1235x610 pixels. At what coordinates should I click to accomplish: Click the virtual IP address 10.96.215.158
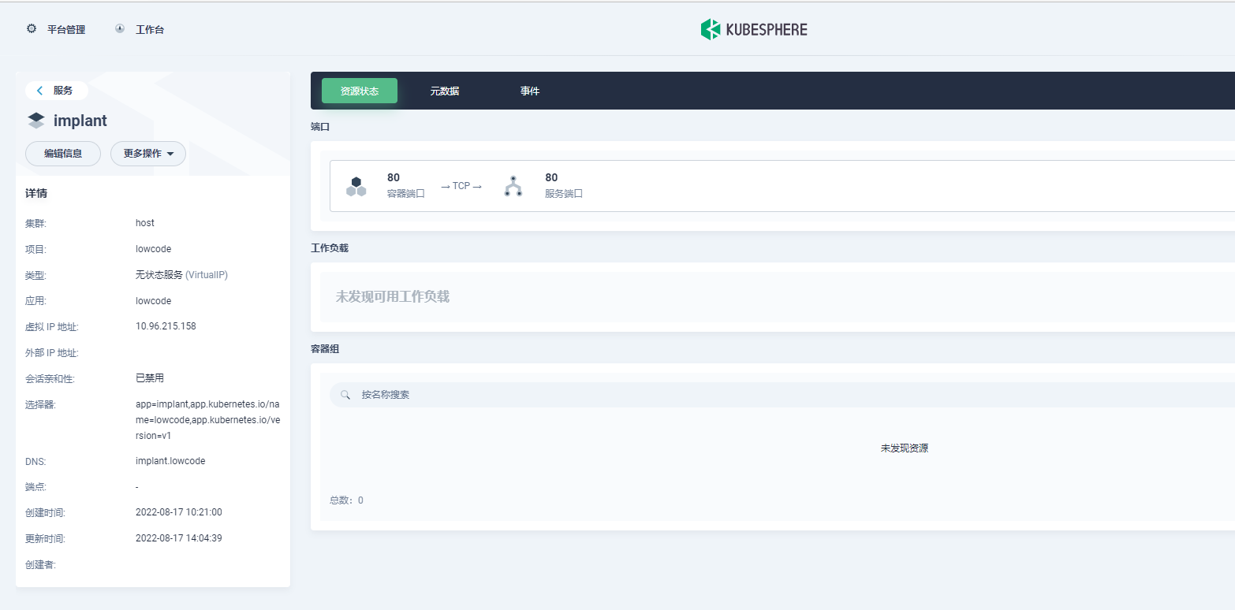(x=166, y=325)
